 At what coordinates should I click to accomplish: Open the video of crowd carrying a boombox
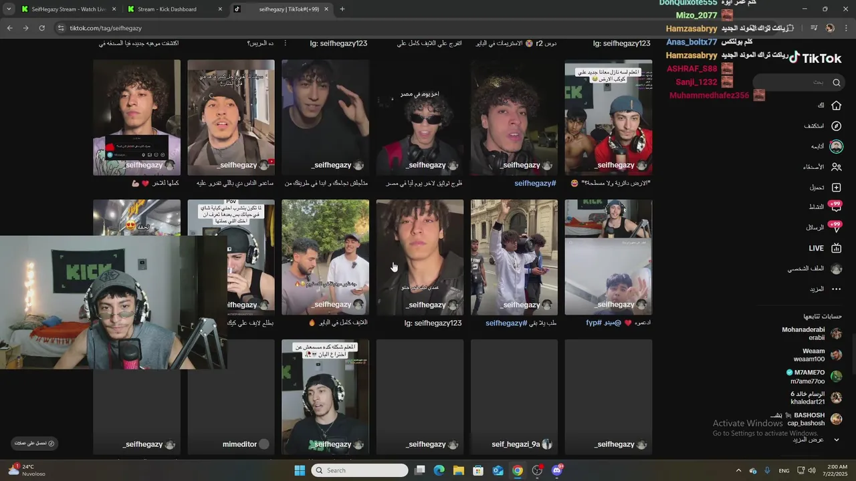point(514,257)
